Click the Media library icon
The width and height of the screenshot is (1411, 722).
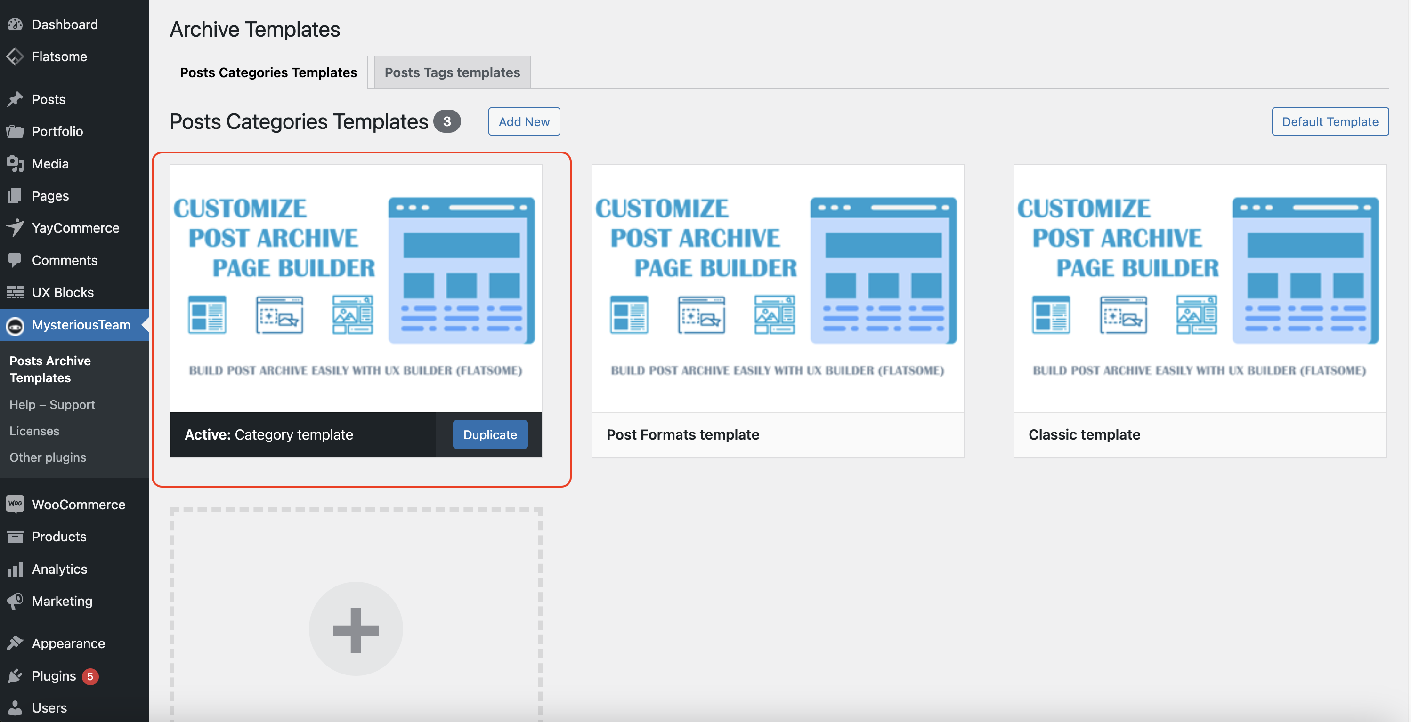pyautogui.click(x=16, y=164)
